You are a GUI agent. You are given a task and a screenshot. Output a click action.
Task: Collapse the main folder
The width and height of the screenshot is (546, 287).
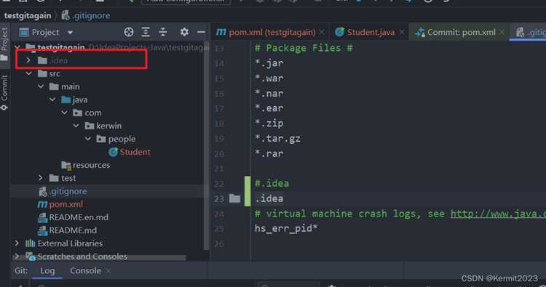41,86
